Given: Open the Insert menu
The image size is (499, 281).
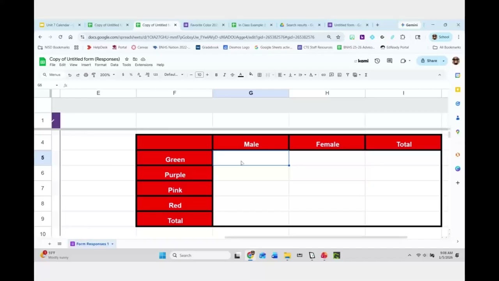Looking at the screenshot, I should point(86,65).
